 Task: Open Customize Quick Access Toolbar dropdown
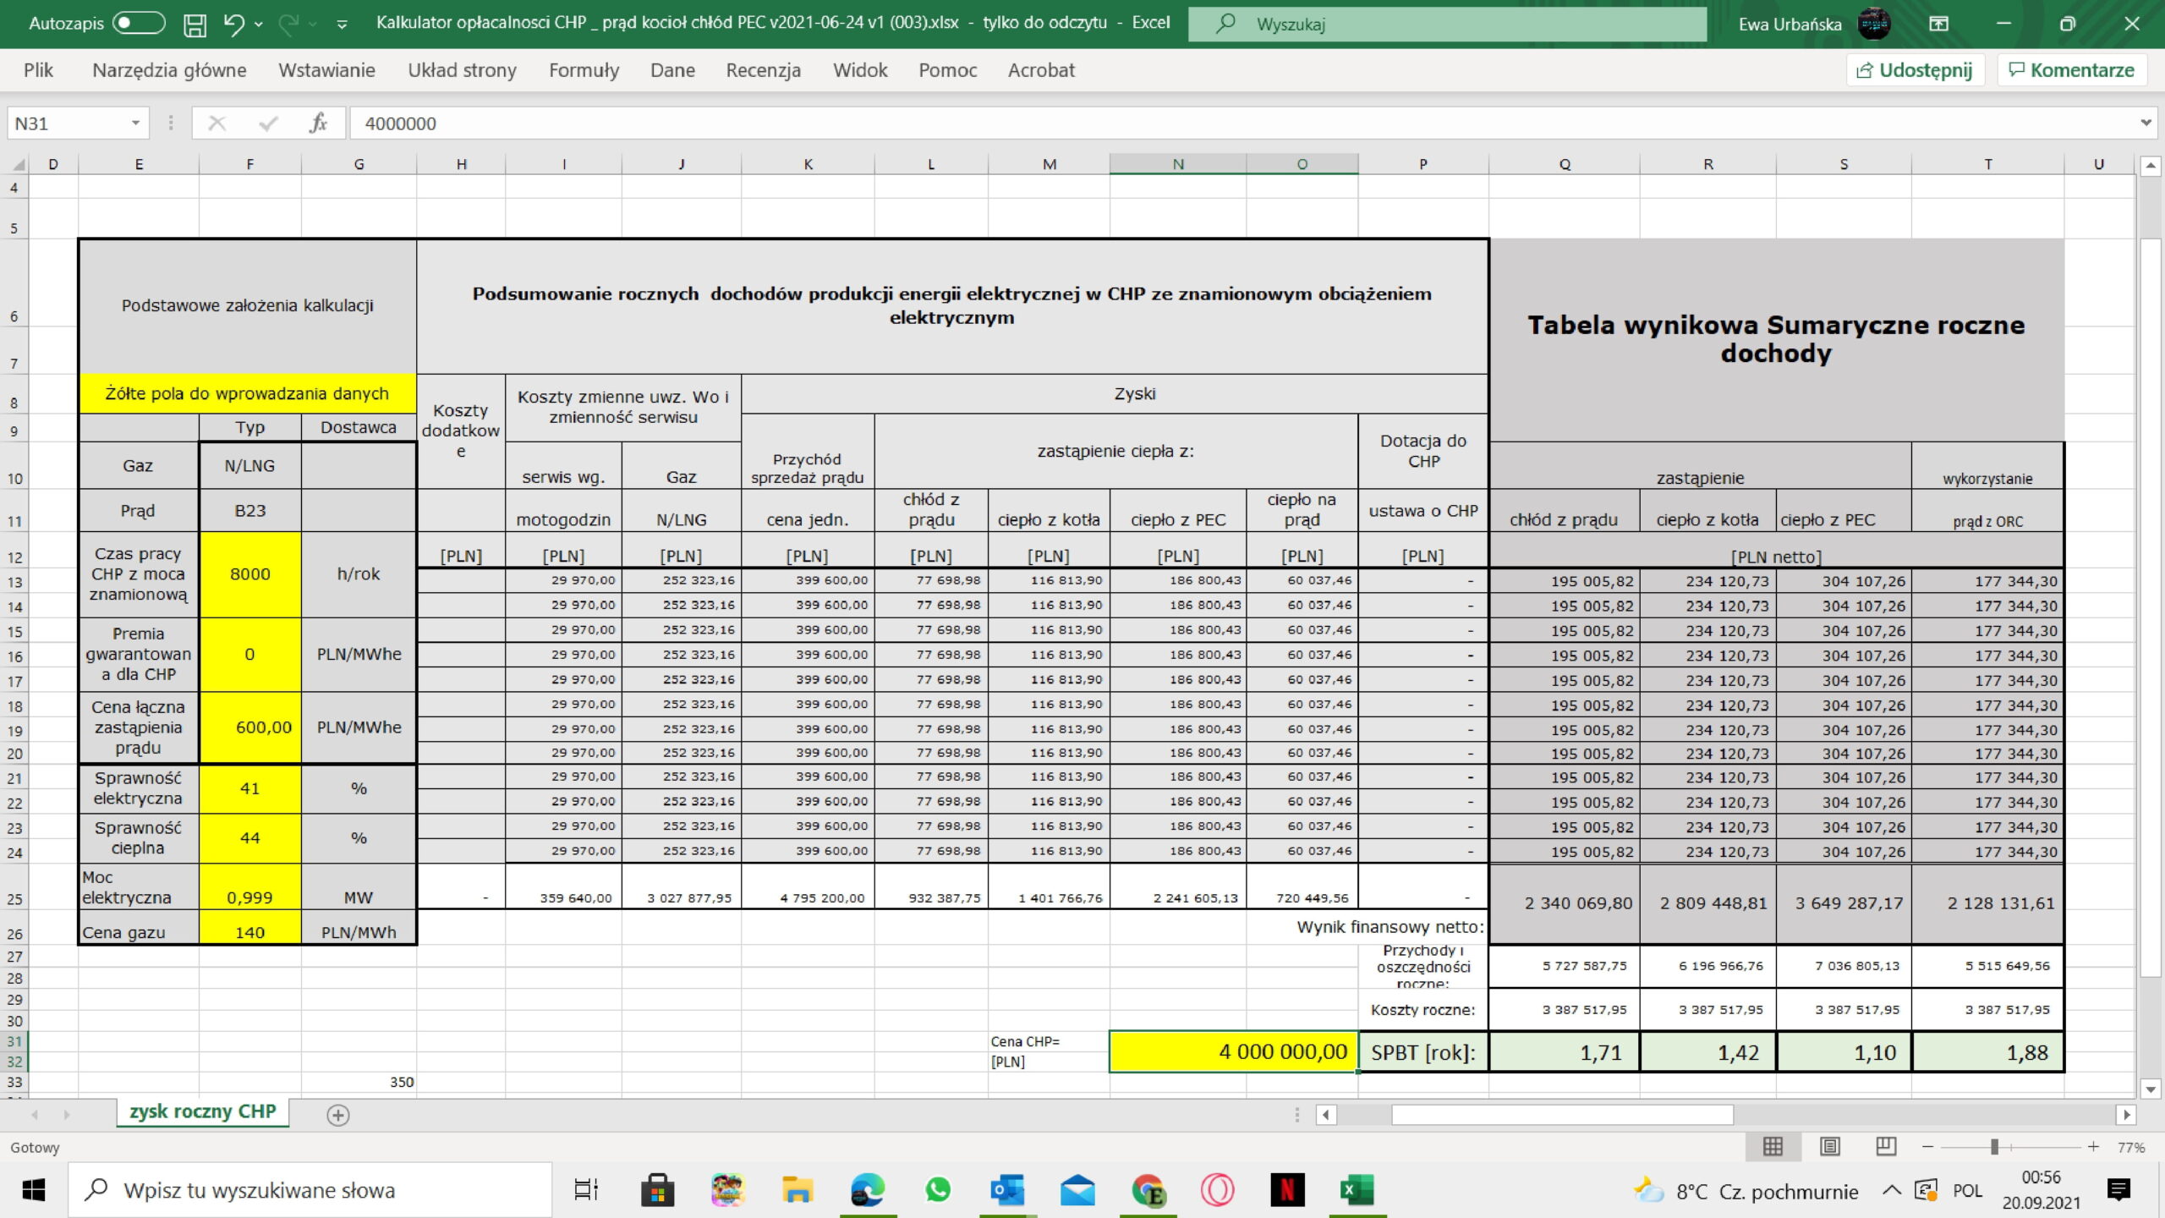342,25
